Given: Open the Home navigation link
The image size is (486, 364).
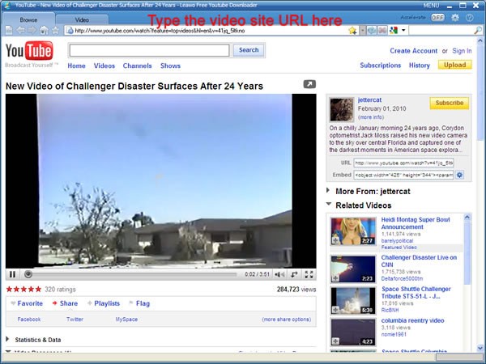Looking at the screenshot, I should pos(77,66).
